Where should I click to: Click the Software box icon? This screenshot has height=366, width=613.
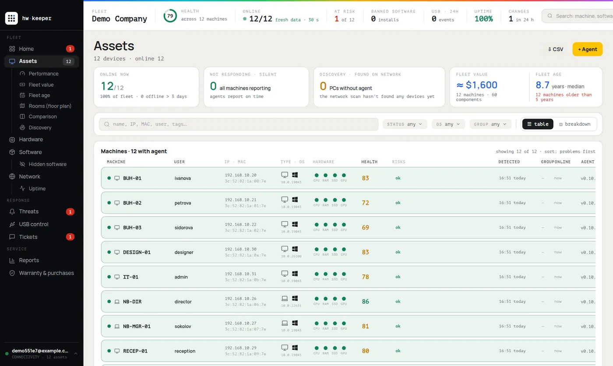(x=12, y=152)
